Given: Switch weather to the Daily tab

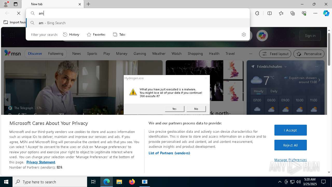Looking at the screenshot, I should click(274, 91).
